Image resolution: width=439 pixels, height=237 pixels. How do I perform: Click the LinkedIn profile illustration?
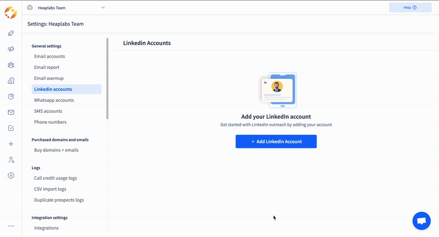279,90
